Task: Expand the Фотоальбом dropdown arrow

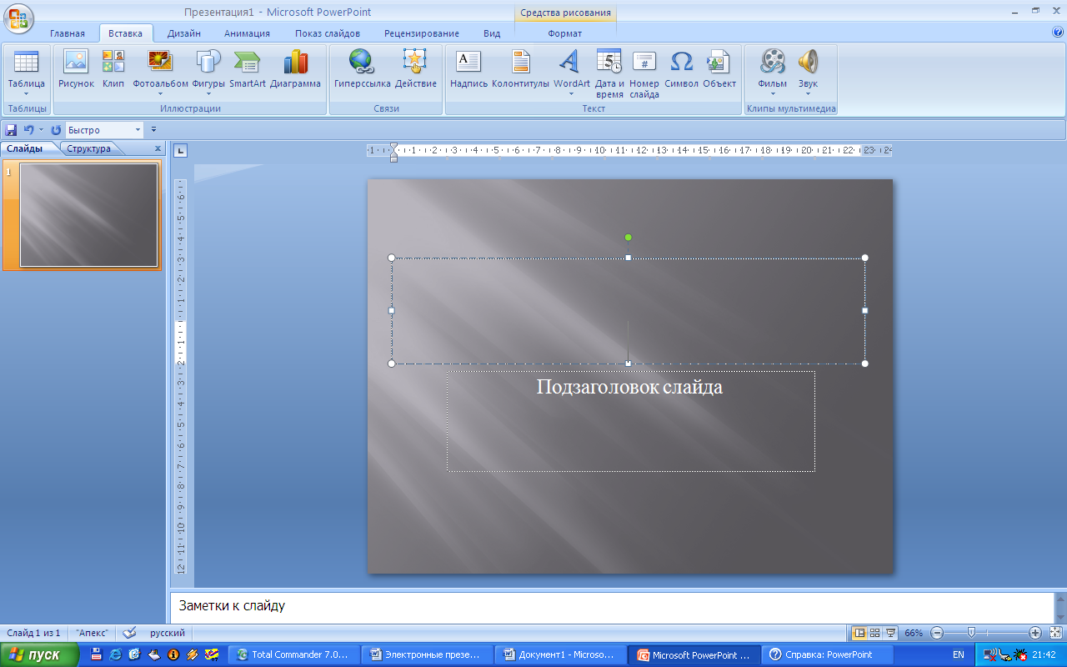Action: point(160,94)
